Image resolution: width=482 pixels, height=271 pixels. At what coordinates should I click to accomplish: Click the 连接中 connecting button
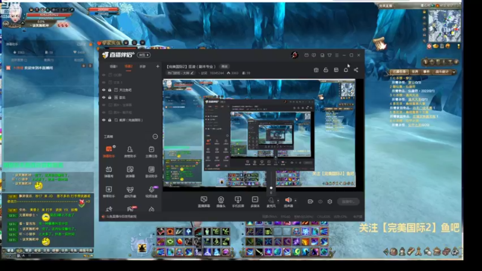click(348, 202)
